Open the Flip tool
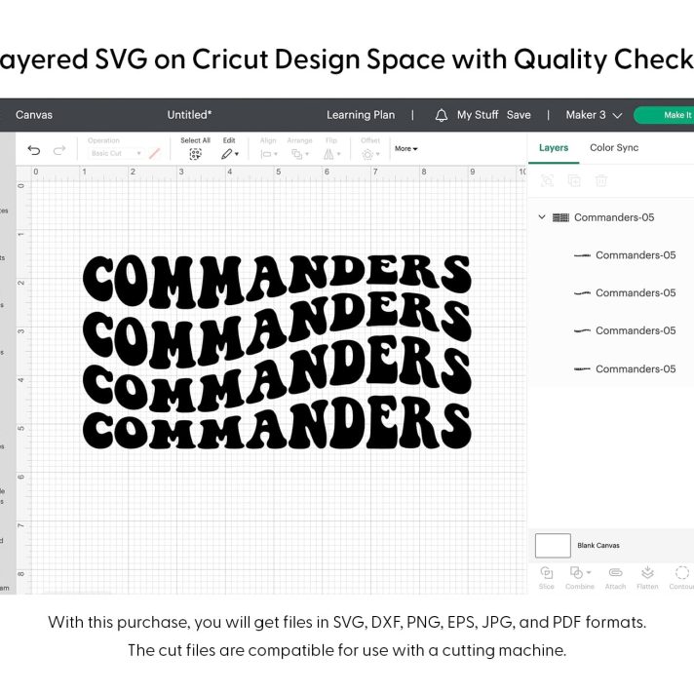This screenshot has height=694, width=694. pos(331,154)
